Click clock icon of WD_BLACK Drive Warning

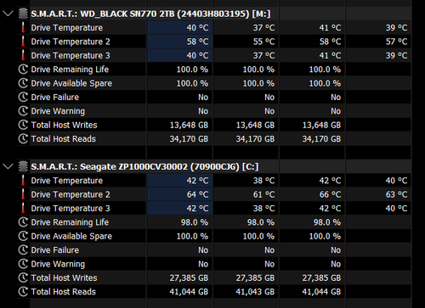point(23,111)
